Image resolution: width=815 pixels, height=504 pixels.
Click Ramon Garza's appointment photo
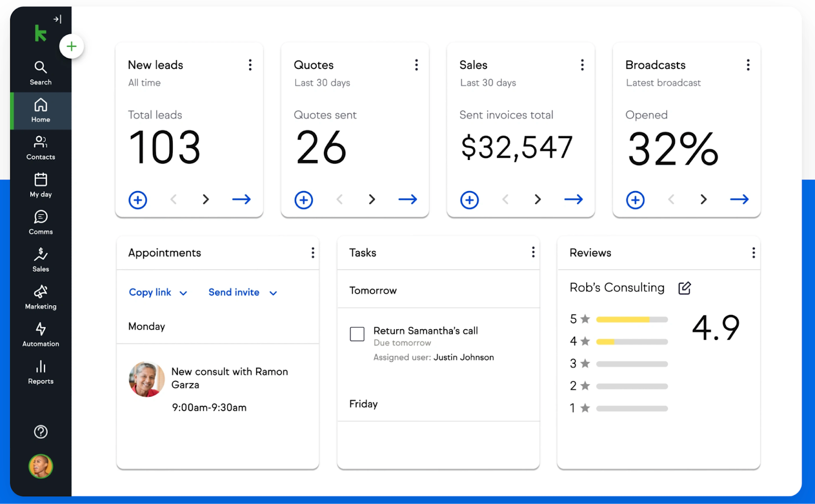click(x=147, y=380)
